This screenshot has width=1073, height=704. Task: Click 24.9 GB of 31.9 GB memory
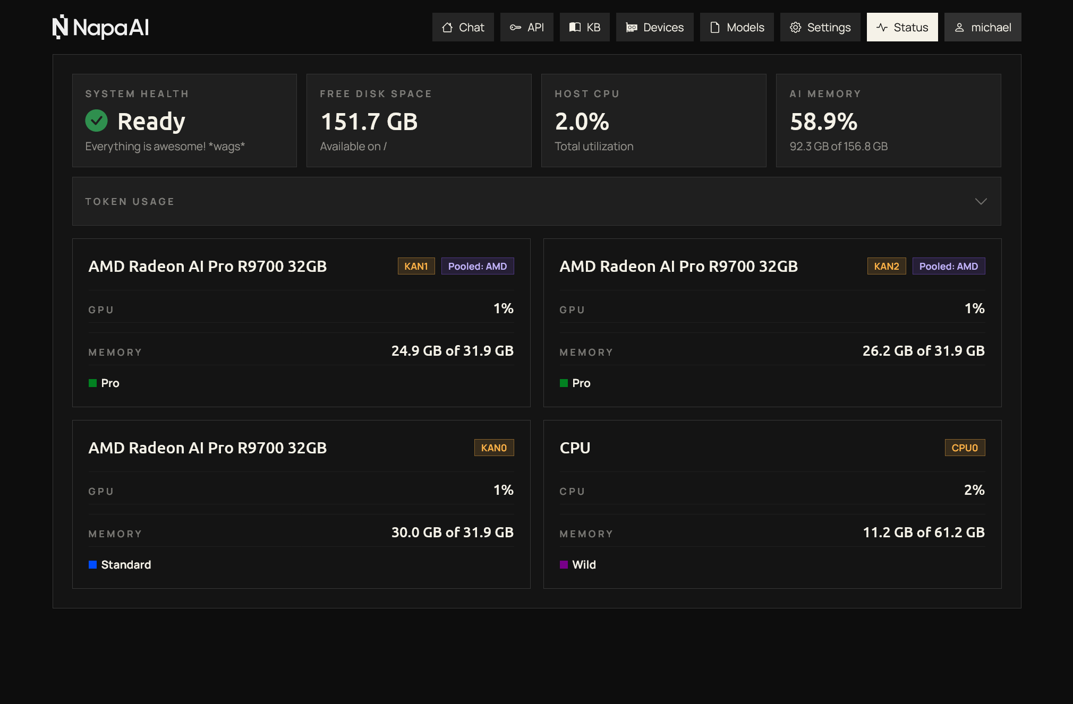click(453, 351)
